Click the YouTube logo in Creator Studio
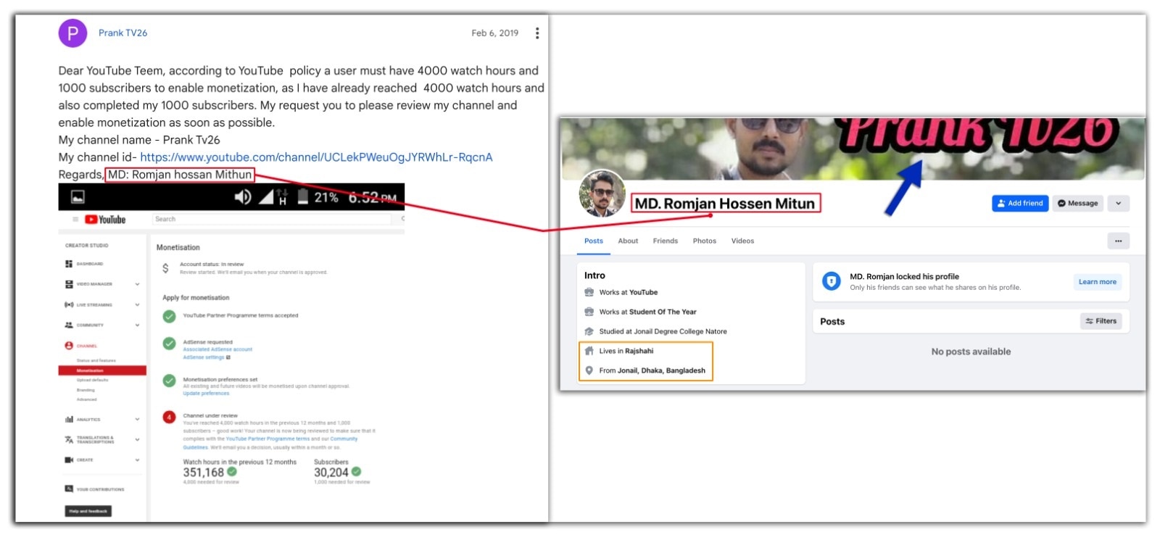Image resolution: width=1160 pixels, height=540 pixels. point(106,220)
